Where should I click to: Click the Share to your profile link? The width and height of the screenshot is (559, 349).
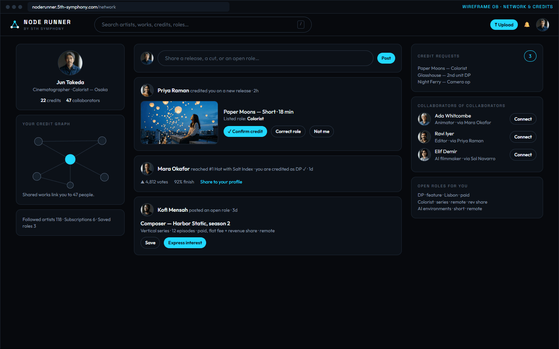(x=221, y=182)
